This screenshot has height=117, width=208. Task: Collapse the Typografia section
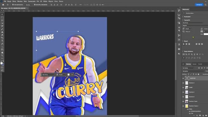click(x=183, y=20)
